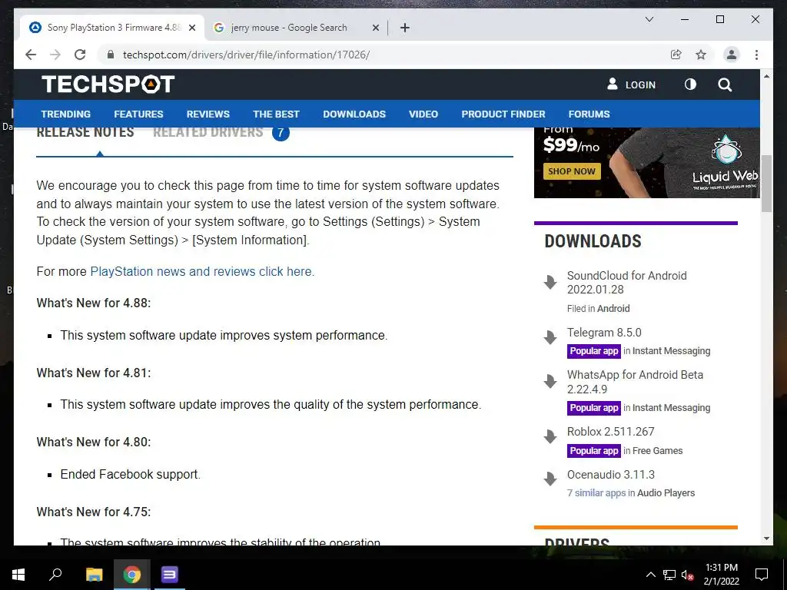This screenshot has width=787, height=590.
Task: Open Telegram 8.5.0 download link
Action: [604, 333]
